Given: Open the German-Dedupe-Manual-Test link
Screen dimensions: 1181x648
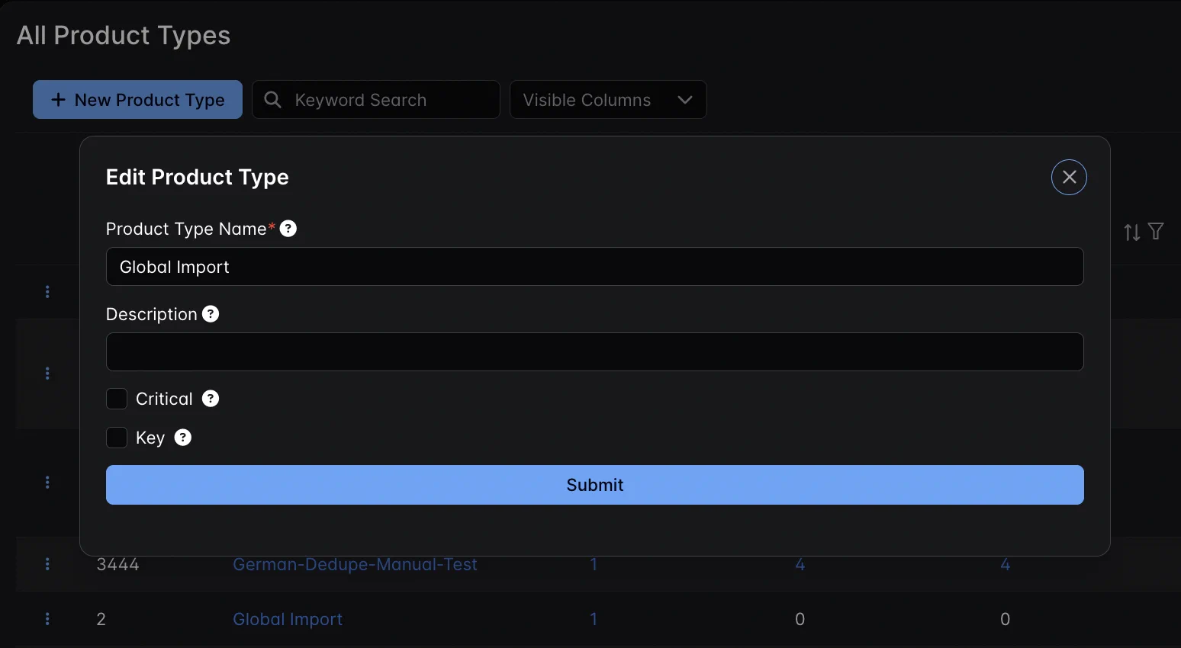Looking at the screenshot, I should [x=355, y=565].
